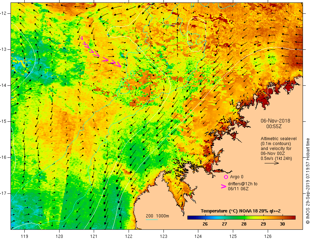
Task: Click the date text 06-Nov-2018
Action: pos(275,121)
